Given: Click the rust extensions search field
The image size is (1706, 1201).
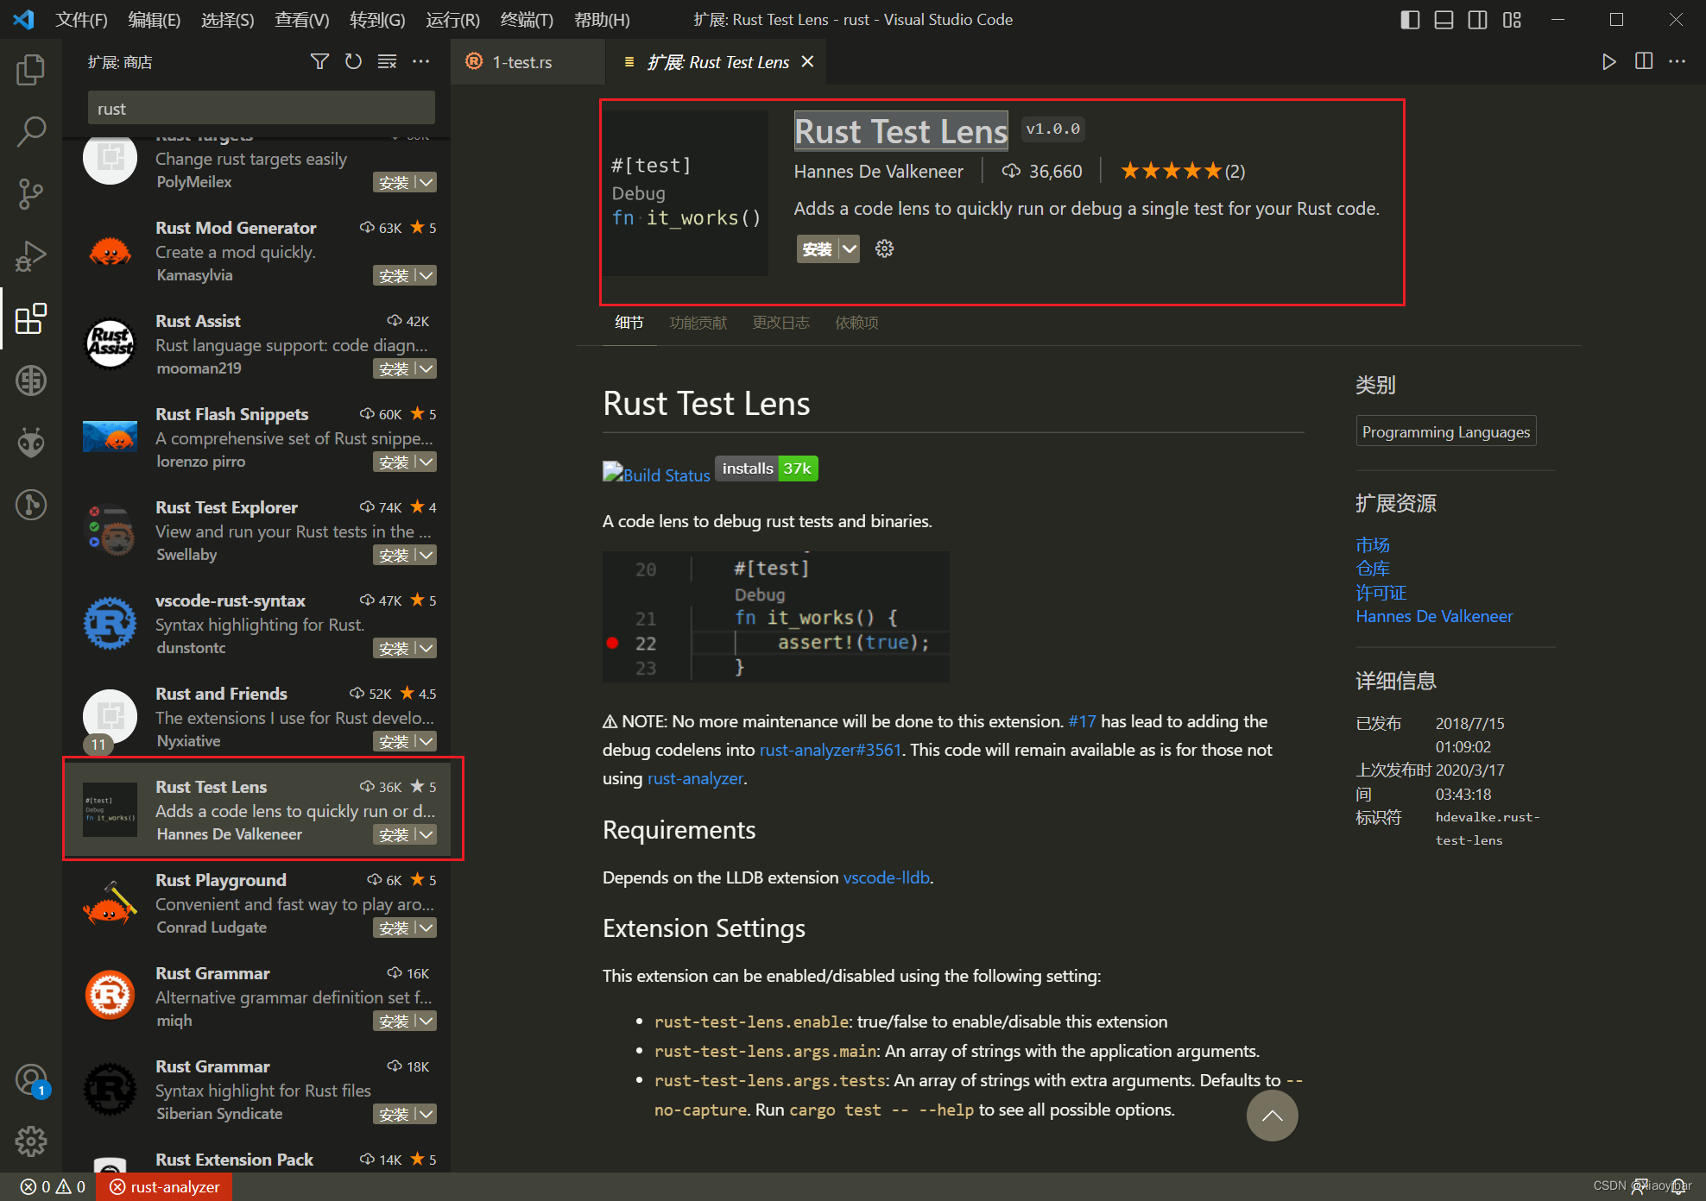Looking at the screenshot, I should coord(261,109).
